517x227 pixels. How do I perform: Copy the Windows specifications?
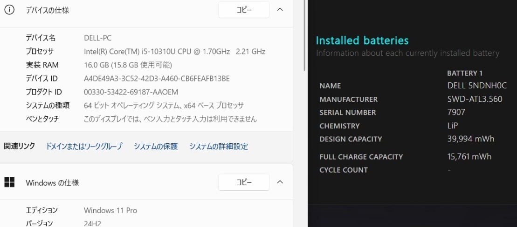(x=244, y=182)
